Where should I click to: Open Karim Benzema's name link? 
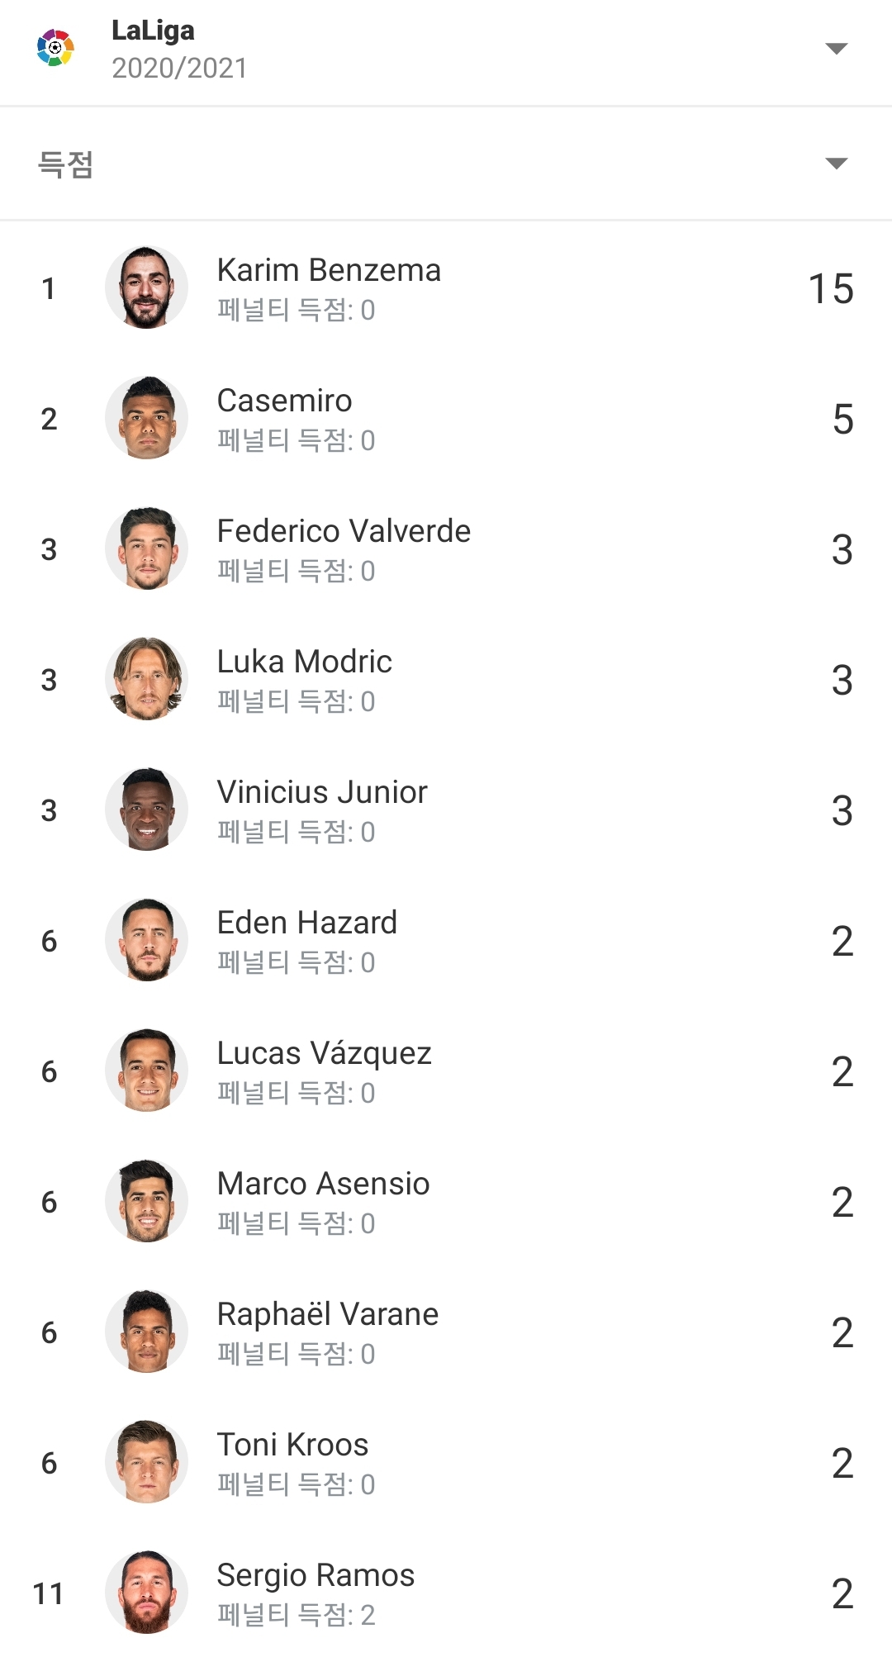(329, 270)
